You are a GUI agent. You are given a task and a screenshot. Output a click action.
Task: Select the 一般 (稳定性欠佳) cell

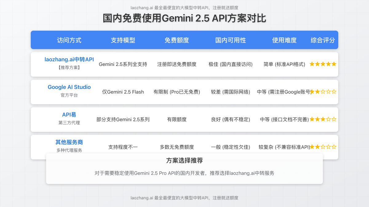click(231, 147)
